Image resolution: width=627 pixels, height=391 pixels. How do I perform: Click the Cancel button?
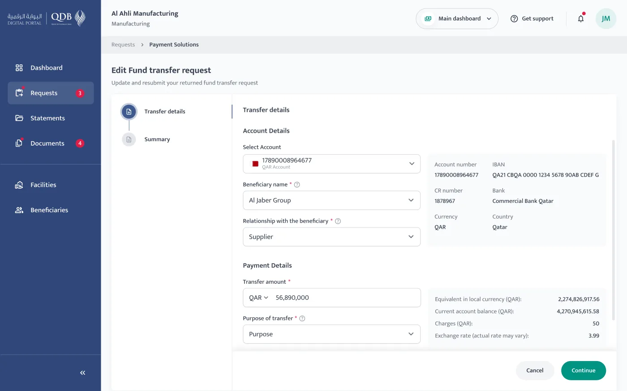(x=535, y=370)
